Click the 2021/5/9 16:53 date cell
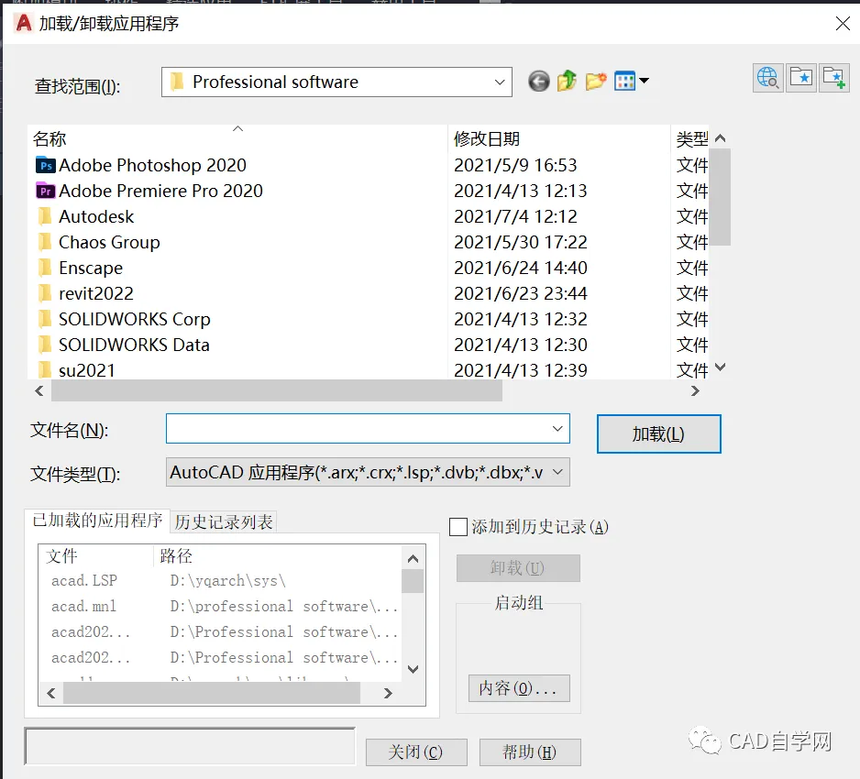Viewport: 860px width, 779px height. (x=515, y=166)
